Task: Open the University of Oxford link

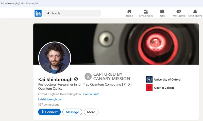Action: 167,79
